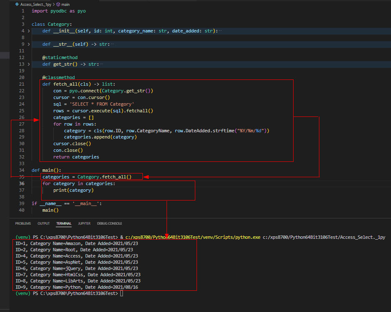Click the 'con.close()' line
This screenshot has height=312, width=391.
coord(68,150)
